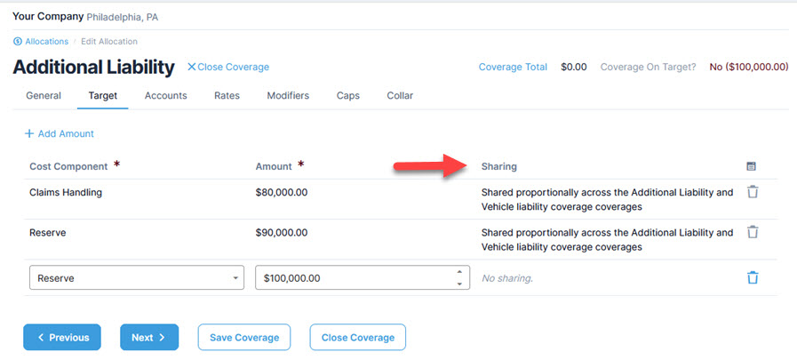Click the X icon beside Close Coverage link
Image resolution: width=797 pixels, height=360 pixels.
pyautogui.click(x=191, y=68)
